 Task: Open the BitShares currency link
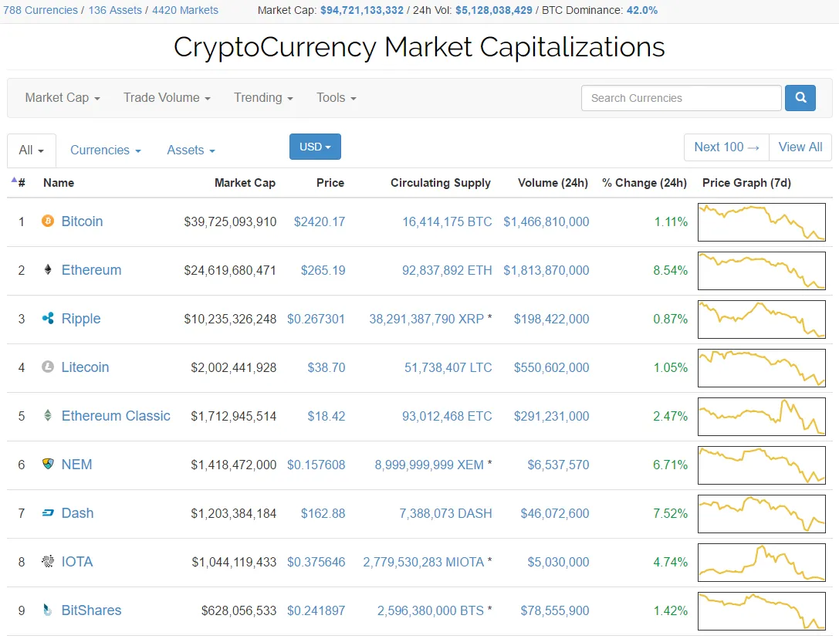click(91, 610)
